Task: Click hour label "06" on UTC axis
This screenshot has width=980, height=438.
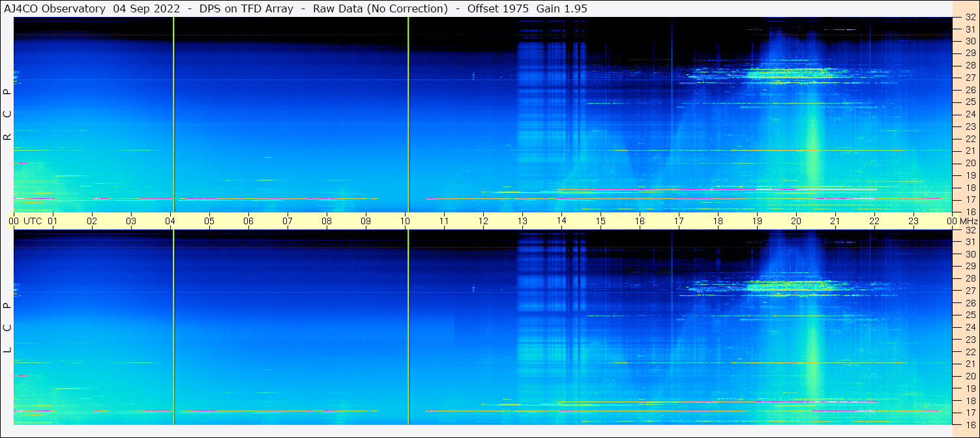Action: tap(248, 221)
